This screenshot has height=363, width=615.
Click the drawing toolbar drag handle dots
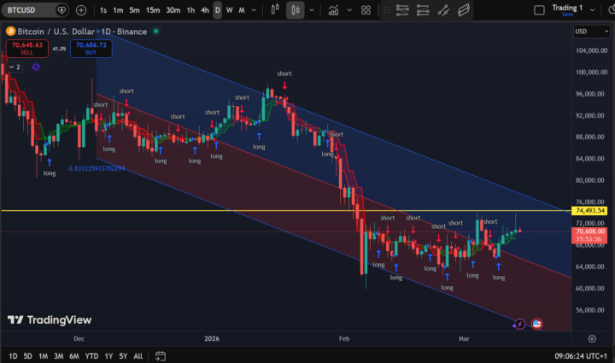(386, 10)
